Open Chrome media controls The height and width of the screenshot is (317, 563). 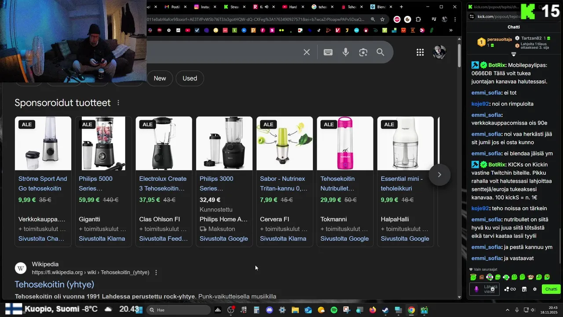pyautogui.click(x=434, y=19)
